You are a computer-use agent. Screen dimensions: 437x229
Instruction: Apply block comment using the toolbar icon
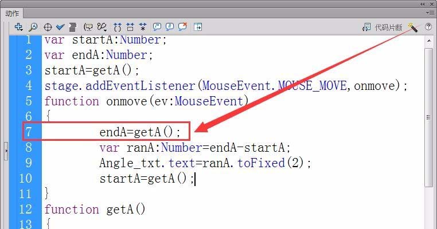(x=157, y=27)
